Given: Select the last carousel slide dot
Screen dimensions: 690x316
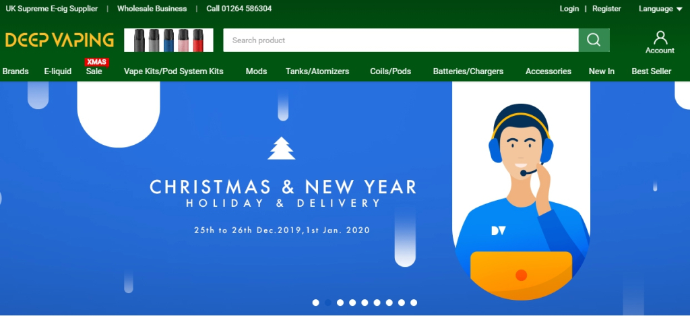Looking at the screenshot, I should 414,303.
